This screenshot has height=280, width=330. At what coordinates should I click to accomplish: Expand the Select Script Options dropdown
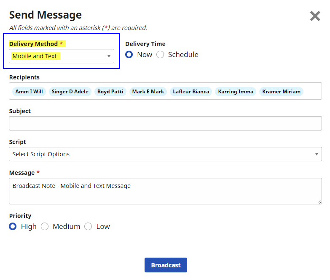pos(160,154)
